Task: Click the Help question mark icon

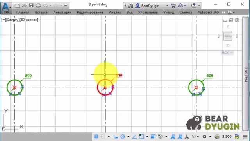Action: pos(194,6)
